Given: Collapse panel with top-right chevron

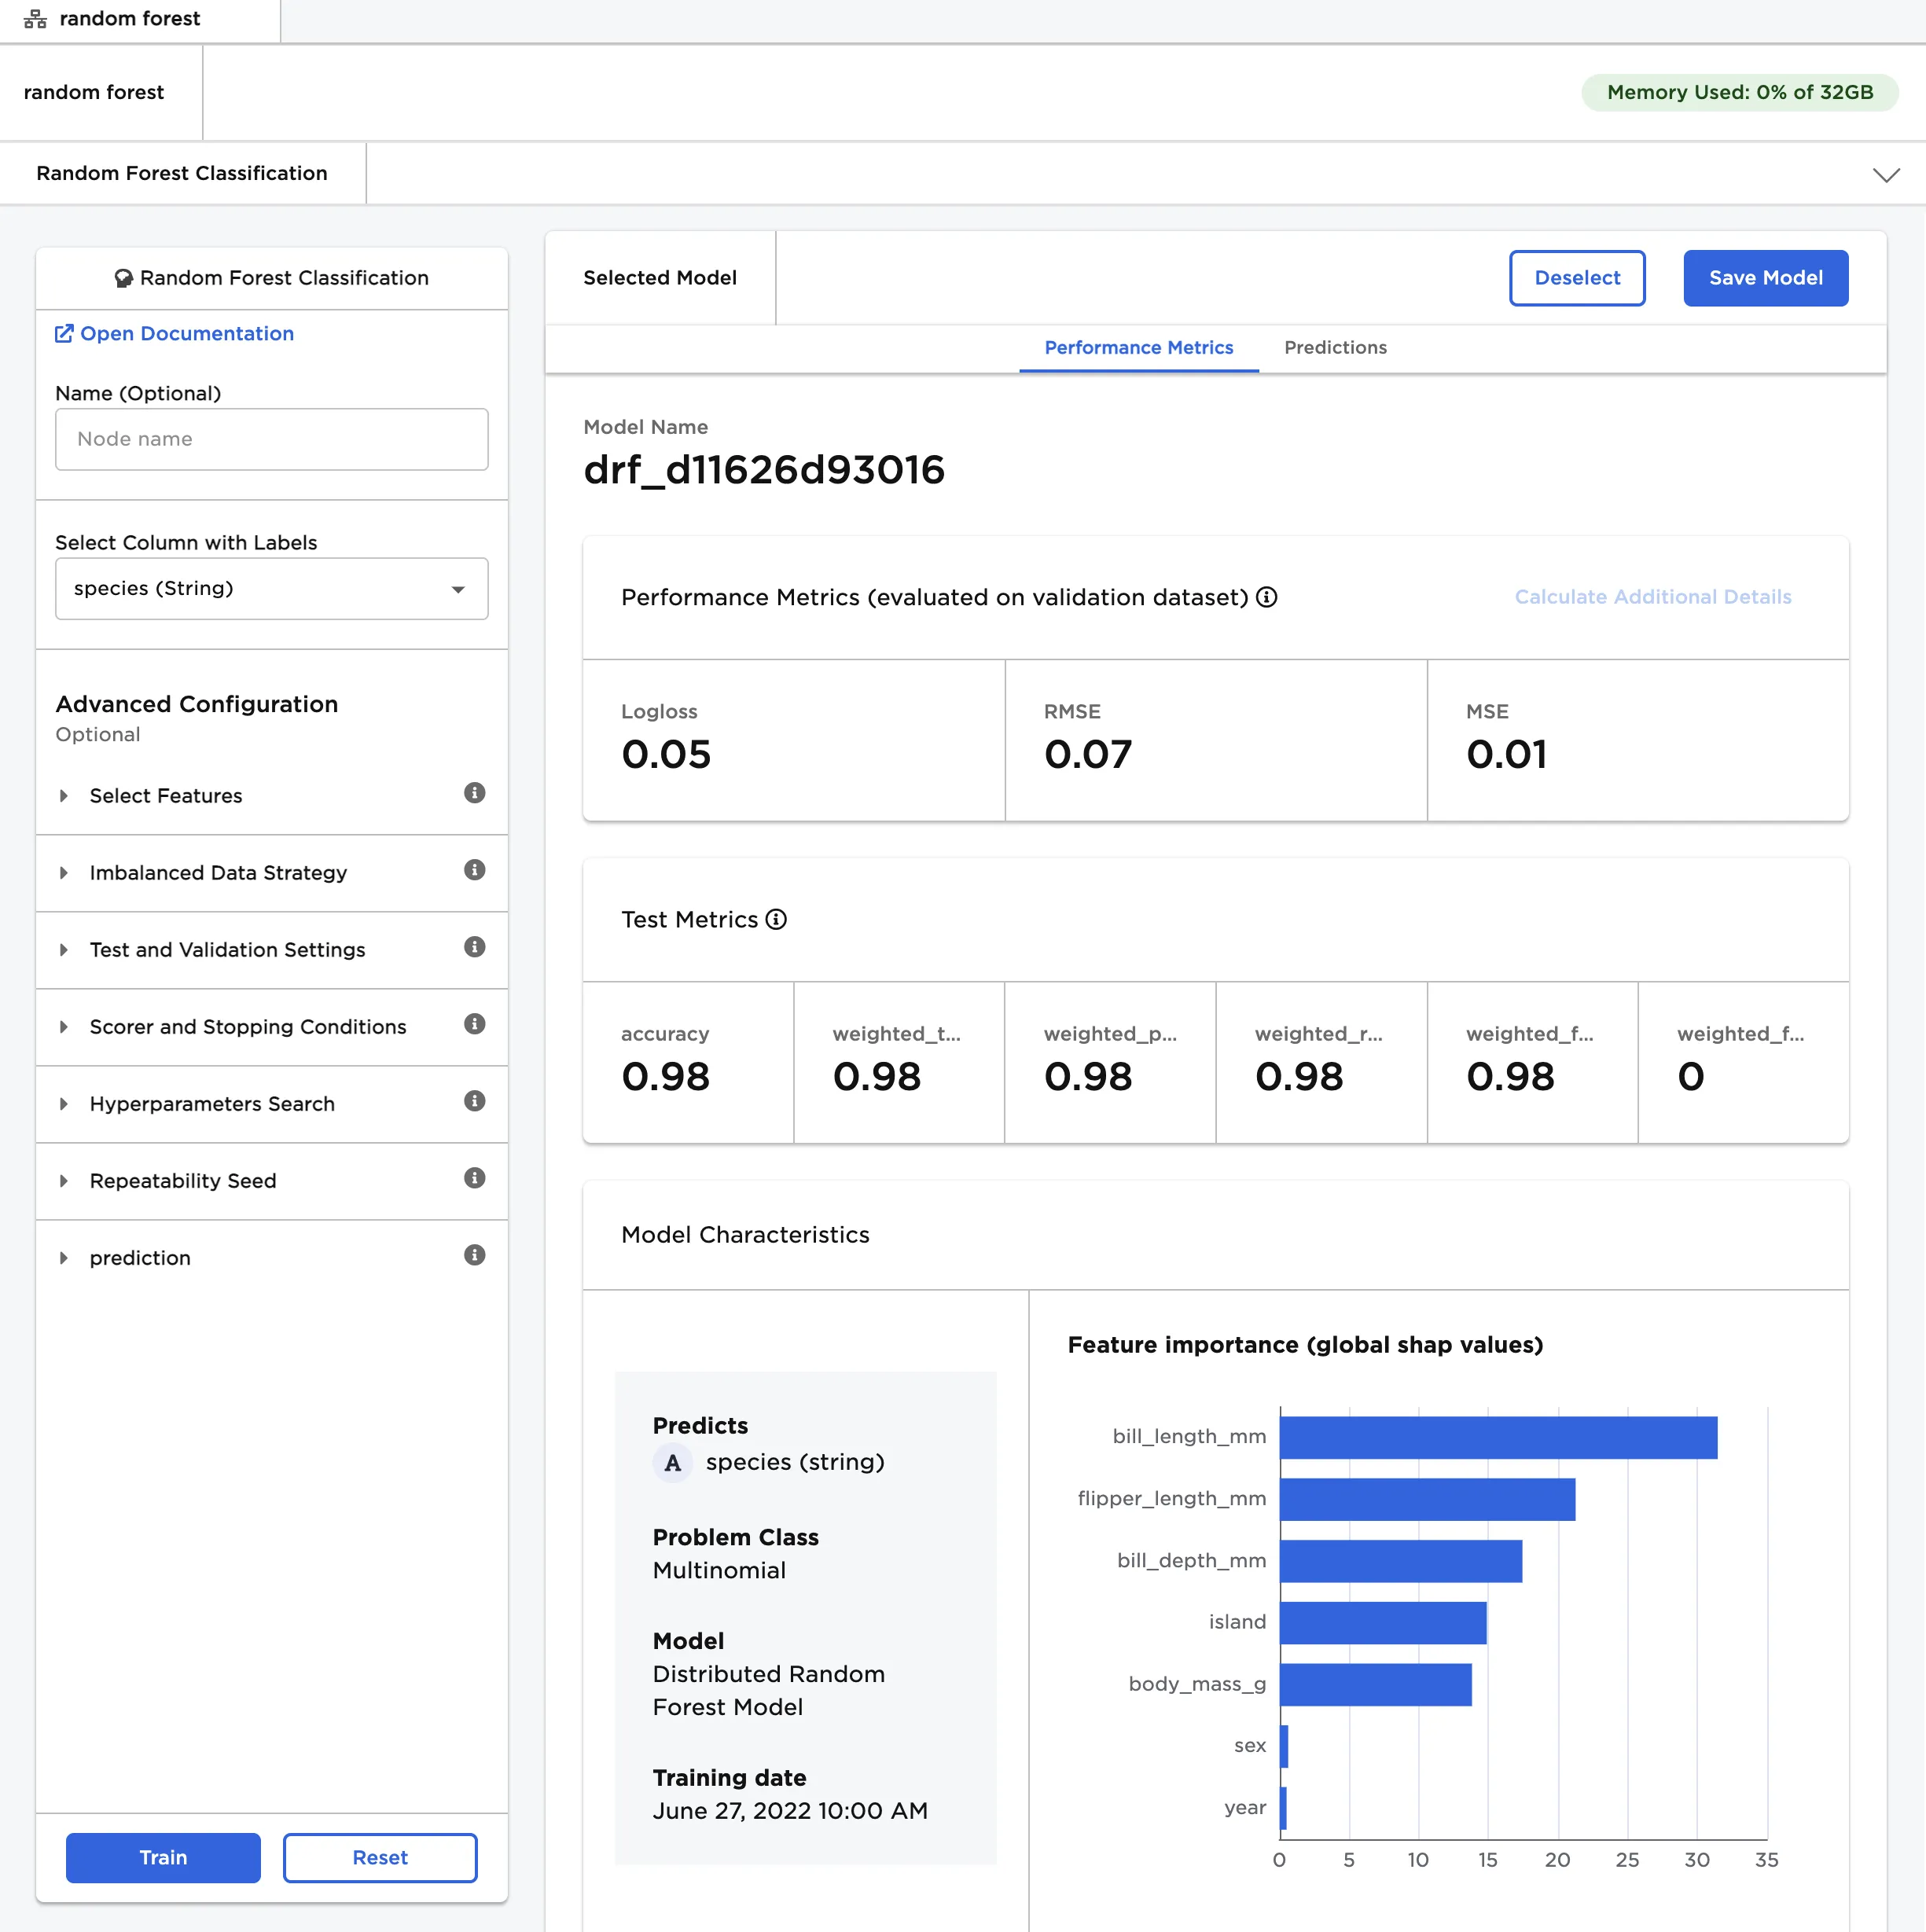Looking at the screenshot, I should pos(1885,175).
